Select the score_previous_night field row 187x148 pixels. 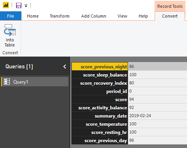129,66
